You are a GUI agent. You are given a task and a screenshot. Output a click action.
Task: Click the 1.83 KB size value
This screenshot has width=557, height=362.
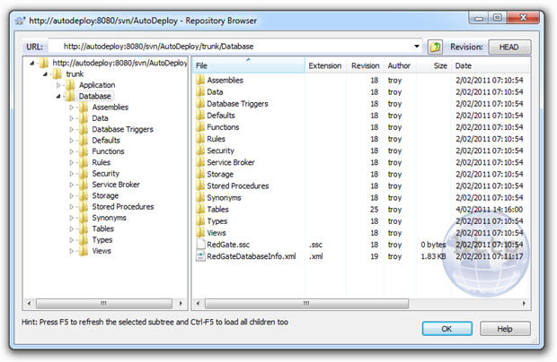(433, 256)
